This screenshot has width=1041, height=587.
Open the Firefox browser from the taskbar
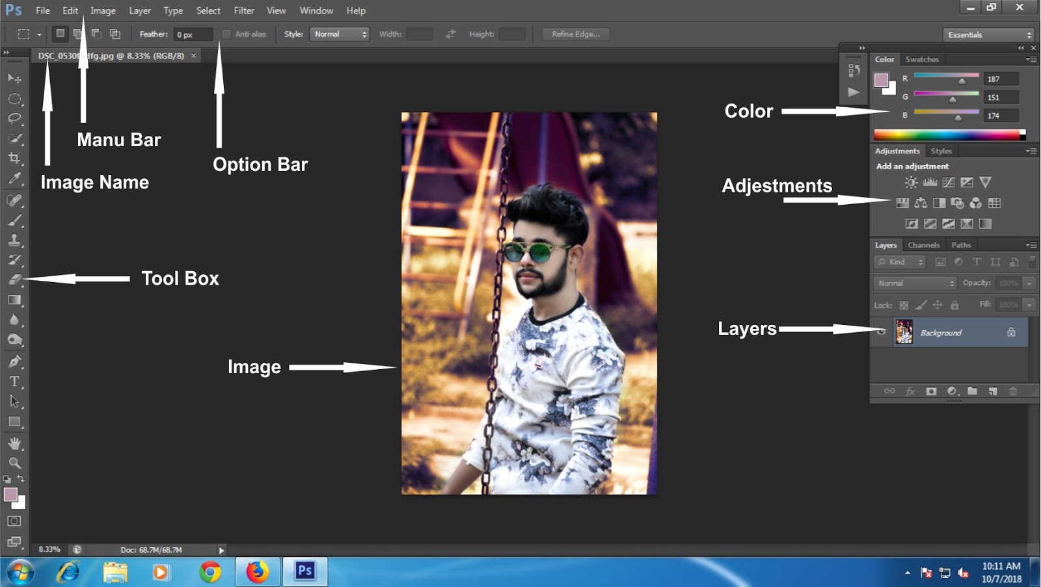[257, 572]
